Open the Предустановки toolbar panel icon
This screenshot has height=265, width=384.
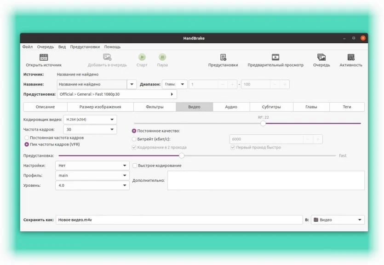223,58
